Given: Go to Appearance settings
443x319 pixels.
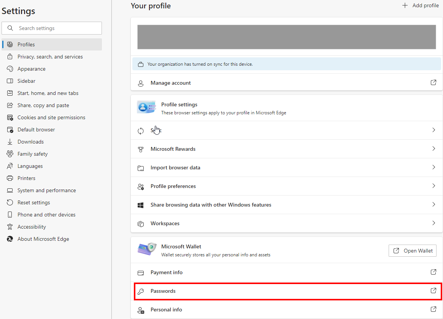Looking at the screenshot, I should pos(52,68).
